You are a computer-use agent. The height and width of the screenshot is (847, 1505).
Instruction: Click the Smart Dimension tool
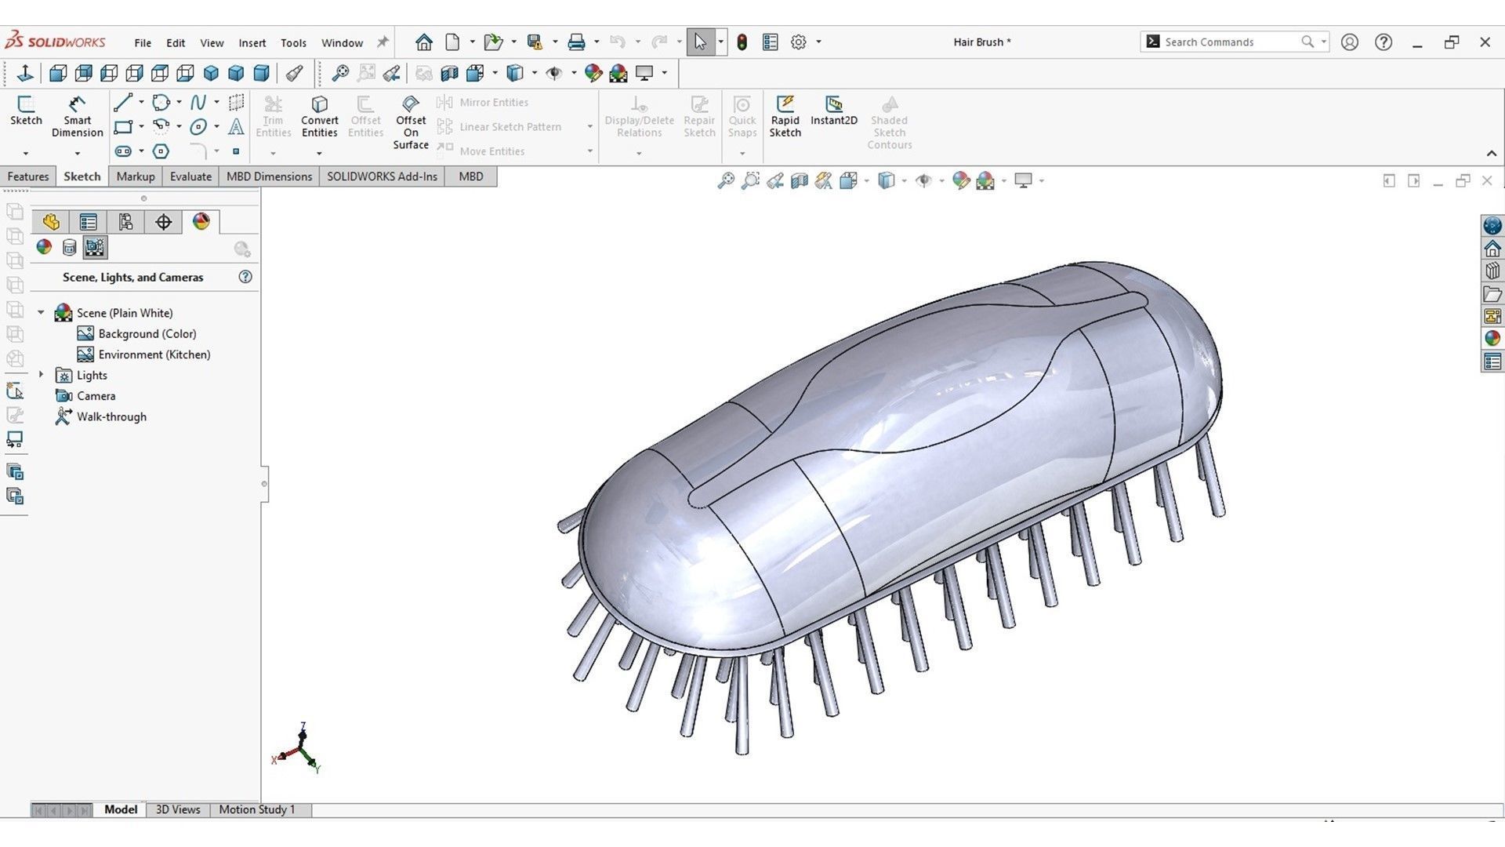[x=77, y=116]
